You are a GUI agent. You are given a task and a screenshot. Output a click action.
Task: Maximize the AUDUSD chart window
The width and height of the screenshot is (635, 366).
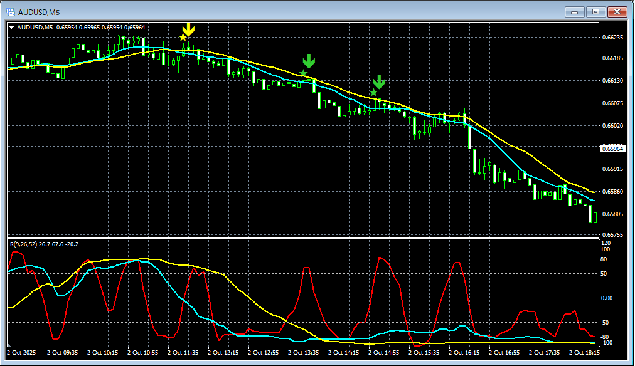tap(595, 11)
